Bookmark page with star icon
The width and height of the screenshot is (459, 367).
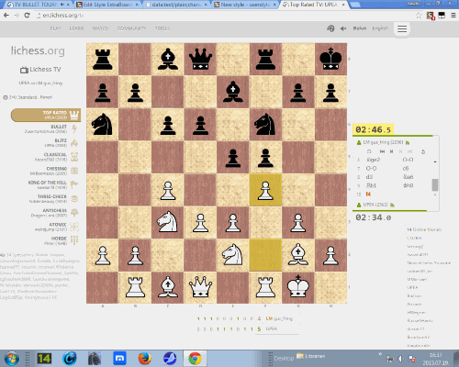point(419,16)
